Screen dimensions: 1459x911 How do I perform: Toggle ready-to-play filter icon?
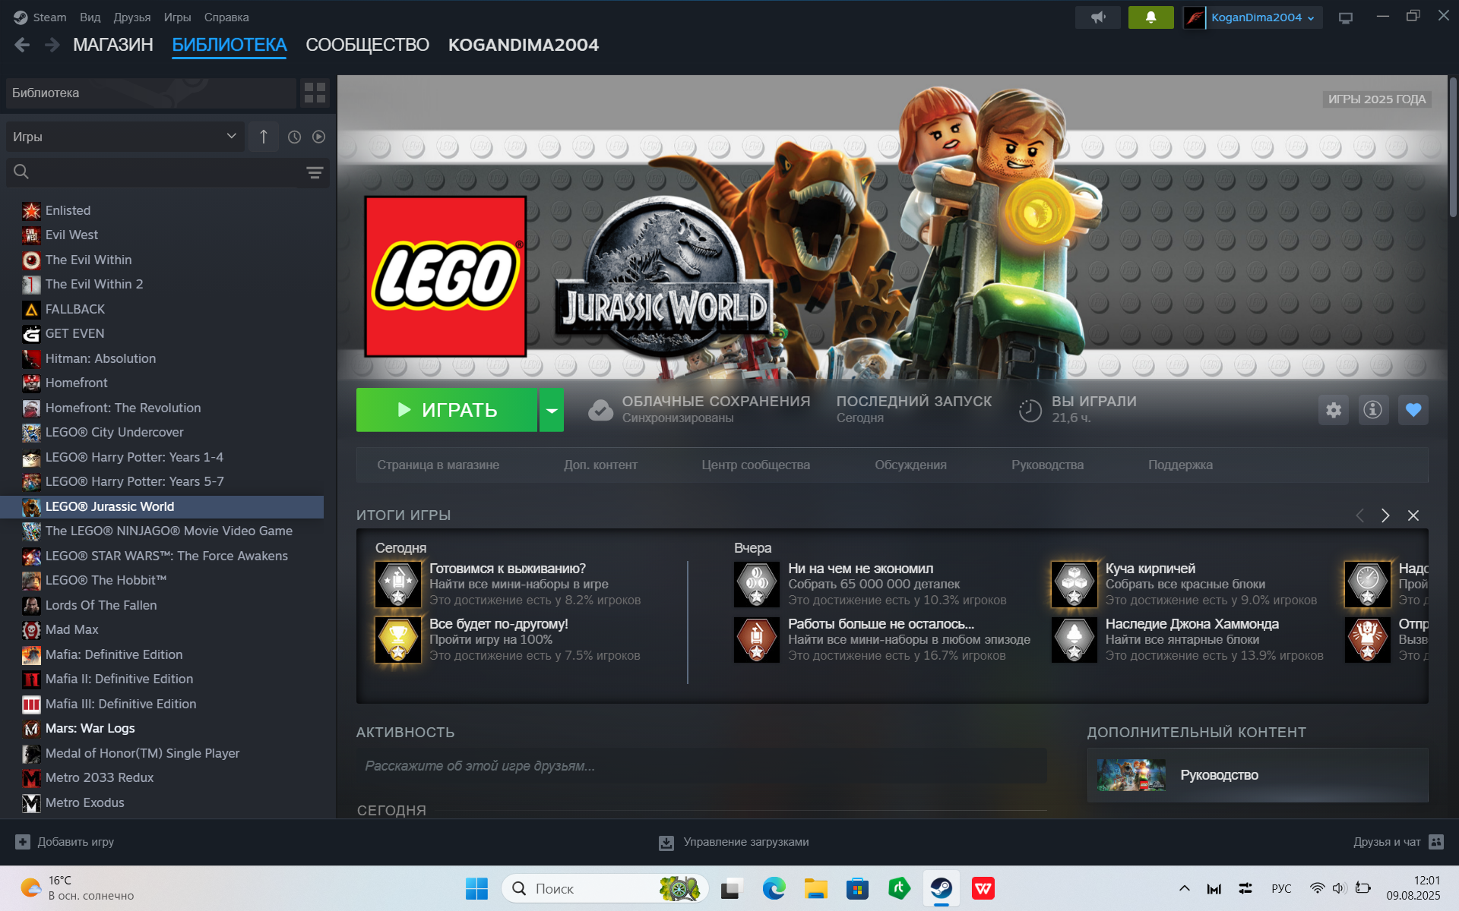[318, 137]
